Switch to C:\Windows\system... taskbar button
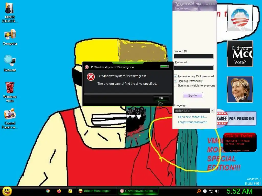262x196 pixels. point(138,191)
